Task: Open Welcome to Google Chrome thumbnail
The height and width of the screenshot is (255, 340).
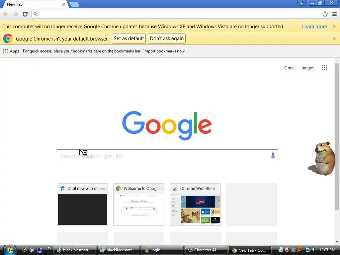Action: (139, 205)
